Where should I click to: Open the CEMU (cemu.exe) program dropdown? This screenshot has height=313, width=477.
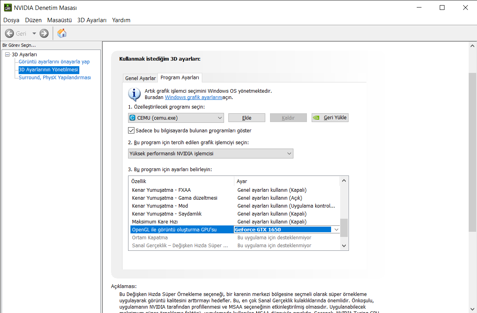pyautogui.click(x=176, y=118)
